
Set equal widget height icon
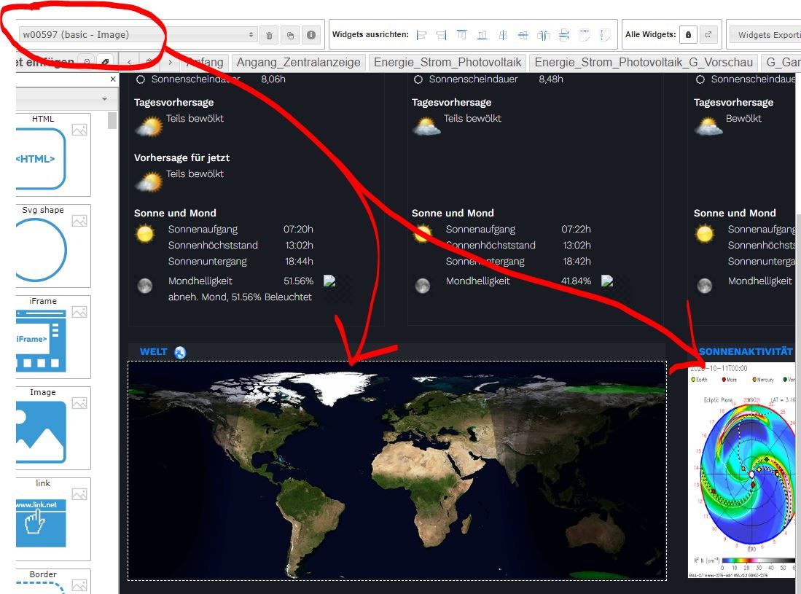(x=605, y=35)
